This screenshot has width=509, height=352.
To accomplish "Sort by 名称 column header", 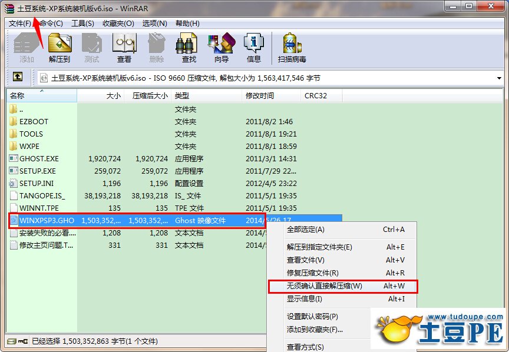I will 42,96.
